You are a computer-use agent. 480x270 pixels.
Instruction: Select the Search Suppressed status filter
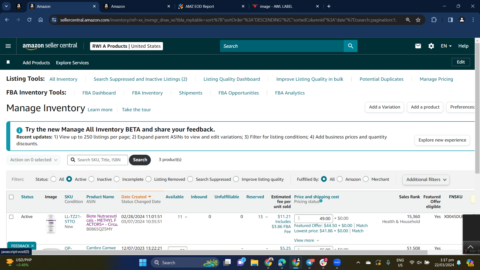[190, 179]
